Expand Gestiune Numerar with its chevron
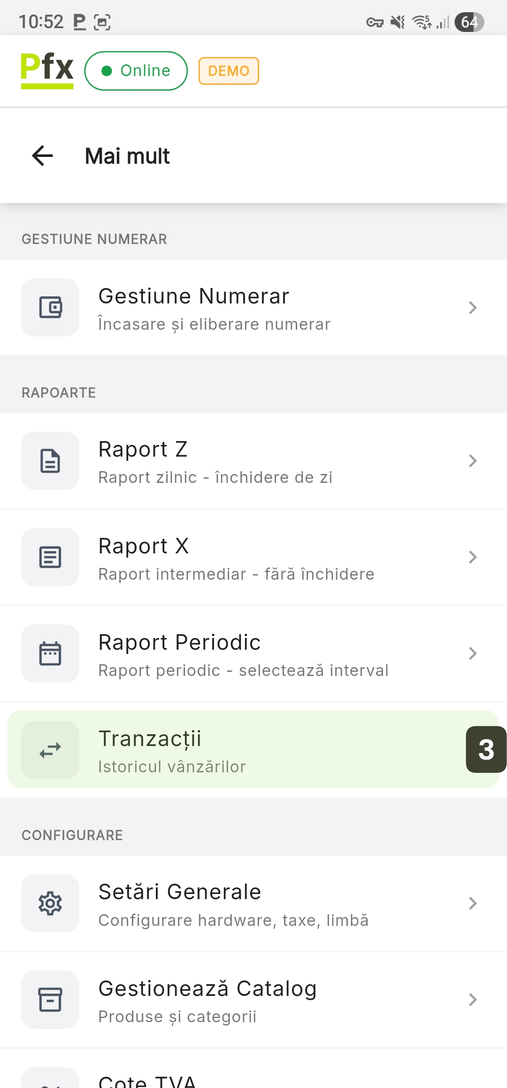Image resolution: width=507 pixels, height=1088 pixels. coord(473,308)
